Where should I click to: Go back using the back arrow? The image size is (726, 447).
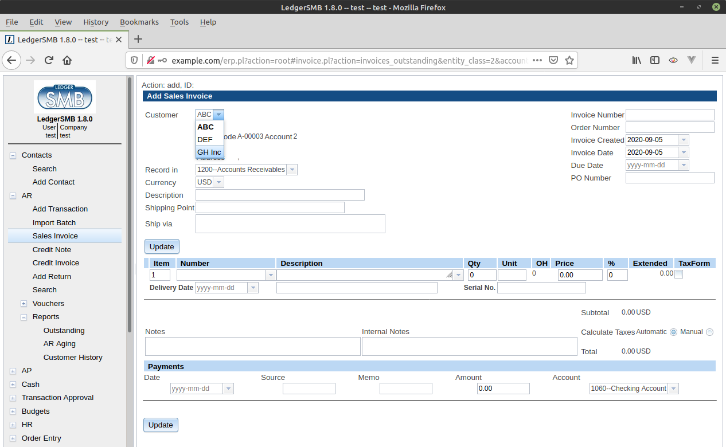click(x=12, y=60)
